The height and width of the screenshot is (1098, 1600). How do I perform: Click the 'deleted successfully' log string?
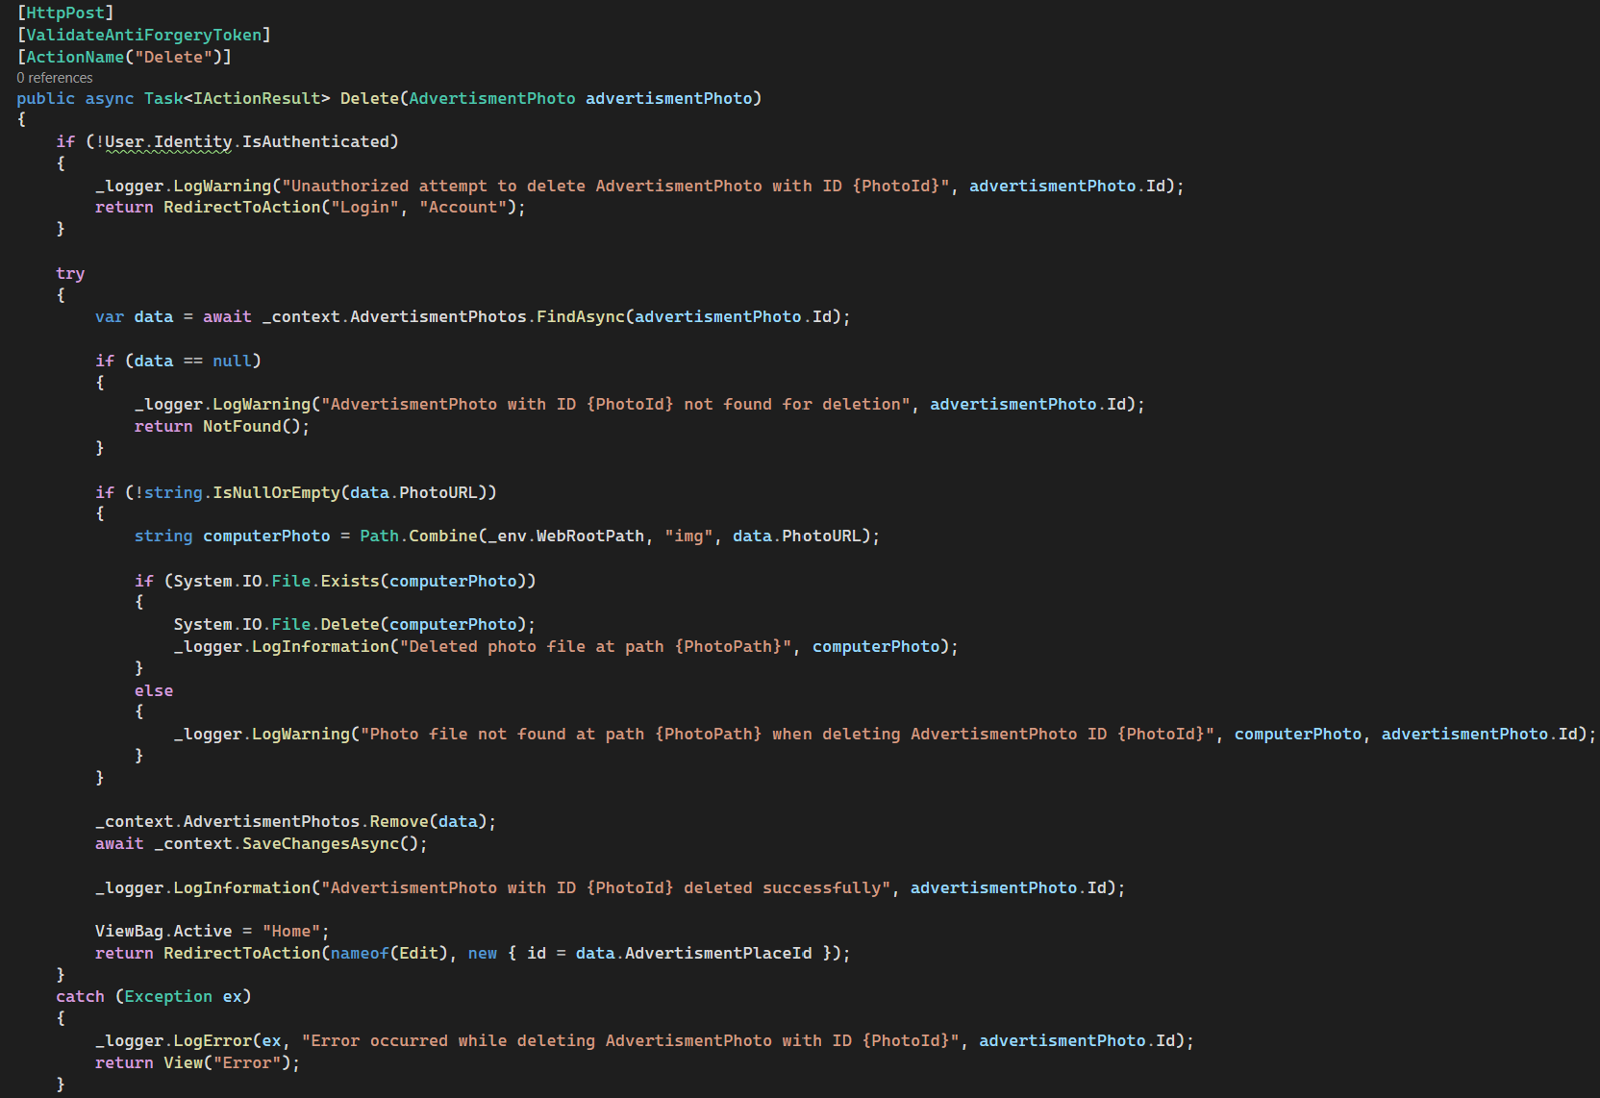[606, 887]
